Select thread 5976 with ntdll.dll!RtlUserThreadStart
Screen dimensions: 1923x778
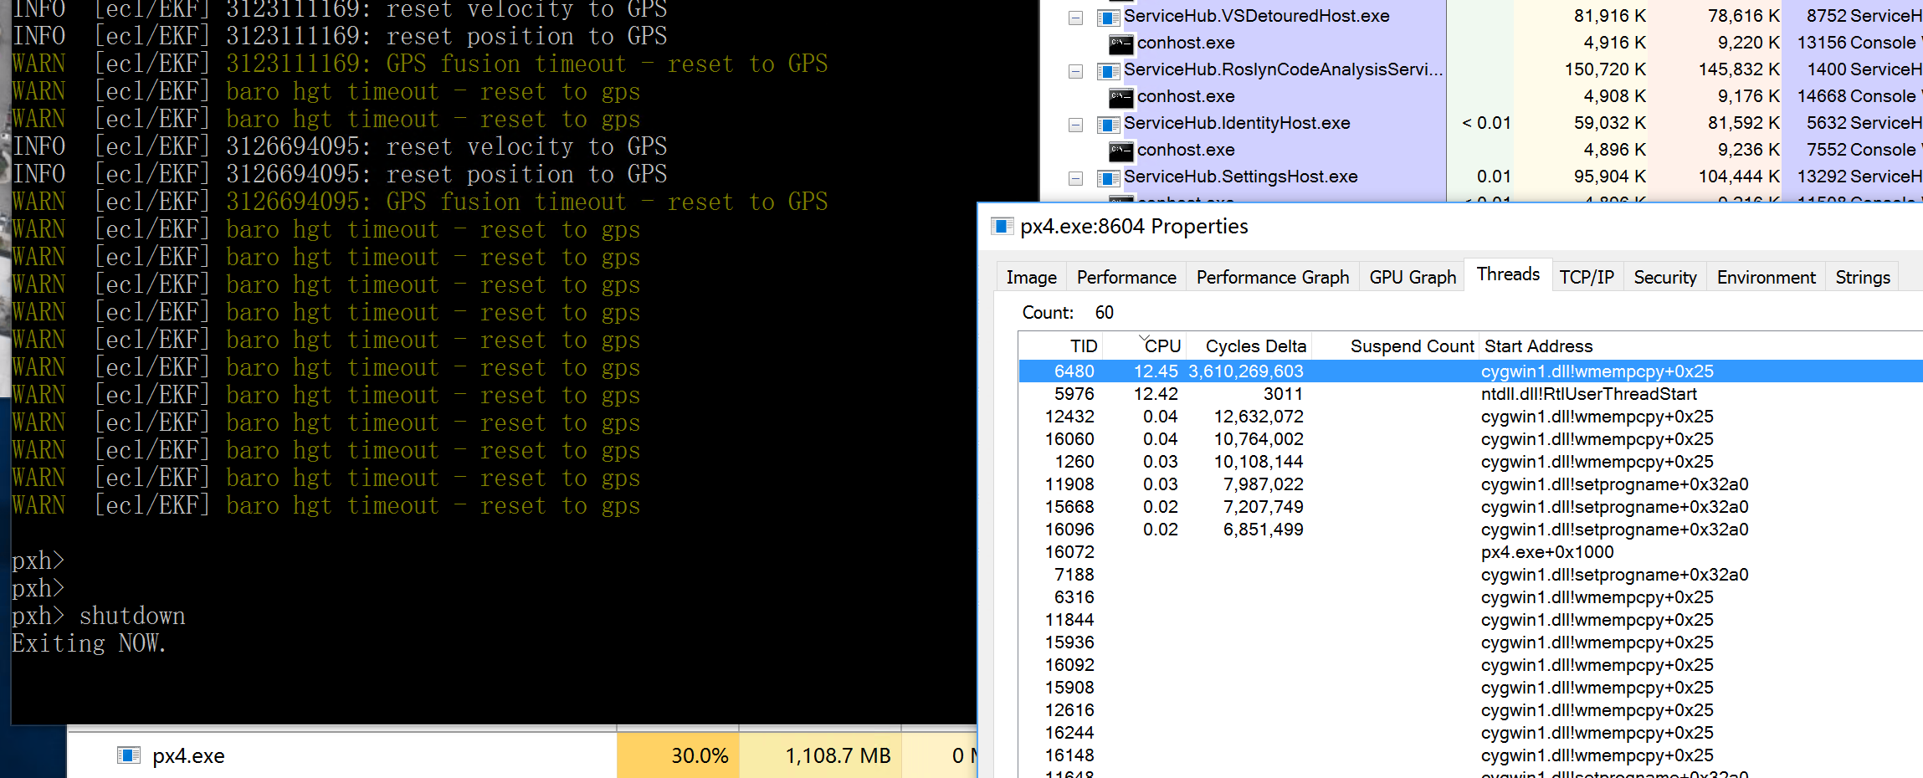click(x=1470, y=394)
